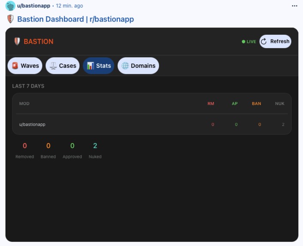Click the BAN value 0 in u/bastionapp row

point(260,125)
